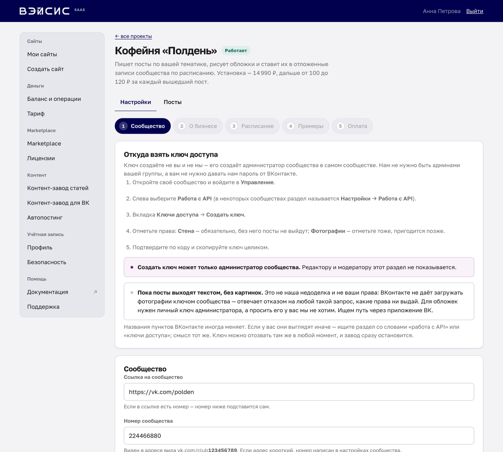Select step 5 Оплата
This screenshot has width=503, height=452.
coord(352,126)
